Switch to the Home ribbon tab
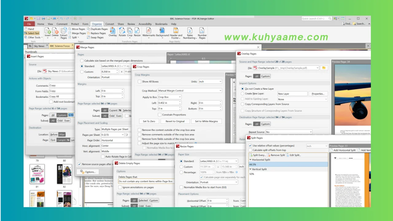The width and height of the screenshot is (393, 221). coord(41,24)
